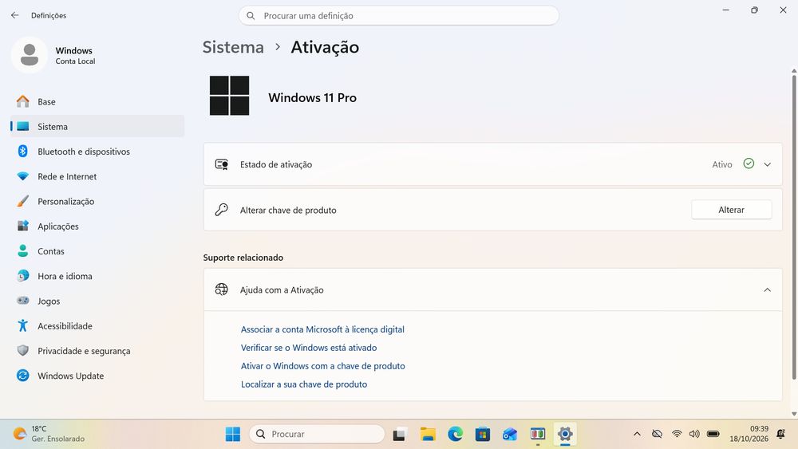Image resolution: width=798 pixels, height=449 pixels.
Task: Click the Hora e idioma clock icon
Action: pyautogui.click(x=23, y=276)
